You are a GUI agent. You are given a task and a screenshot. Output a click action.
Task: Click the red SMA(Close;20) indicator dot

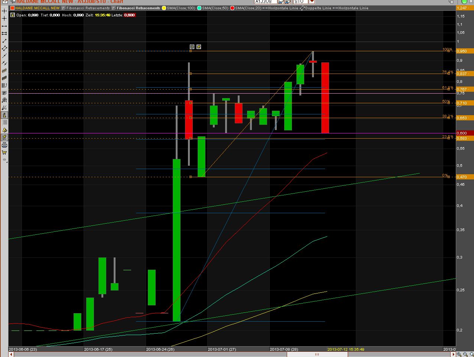[233, 8]
